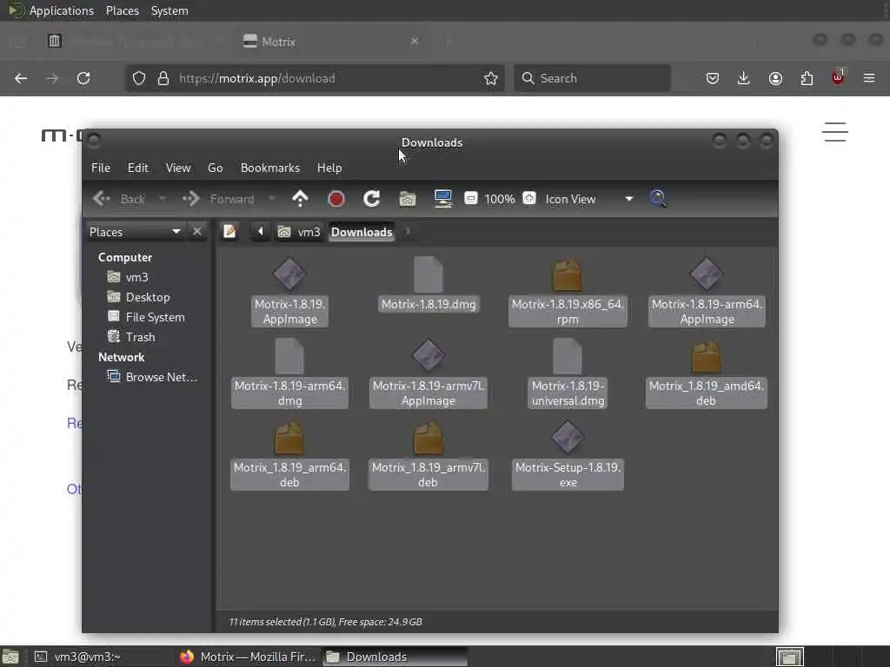This screenshot has height=667, width=890.
Task: Click the vm3 path breadcrumb button
Action: (x=299, y=231)
